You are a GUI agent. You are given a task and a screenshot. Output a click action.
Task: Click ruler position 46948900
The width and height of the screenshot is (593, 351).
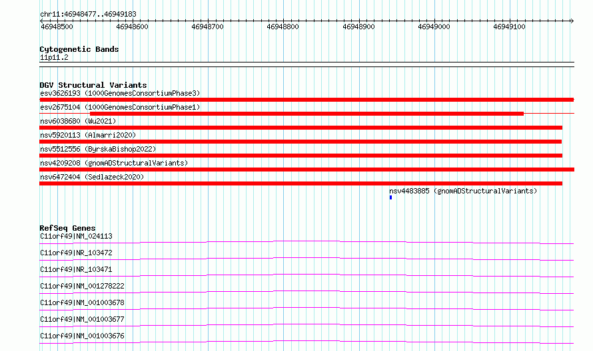click(358, 27)
